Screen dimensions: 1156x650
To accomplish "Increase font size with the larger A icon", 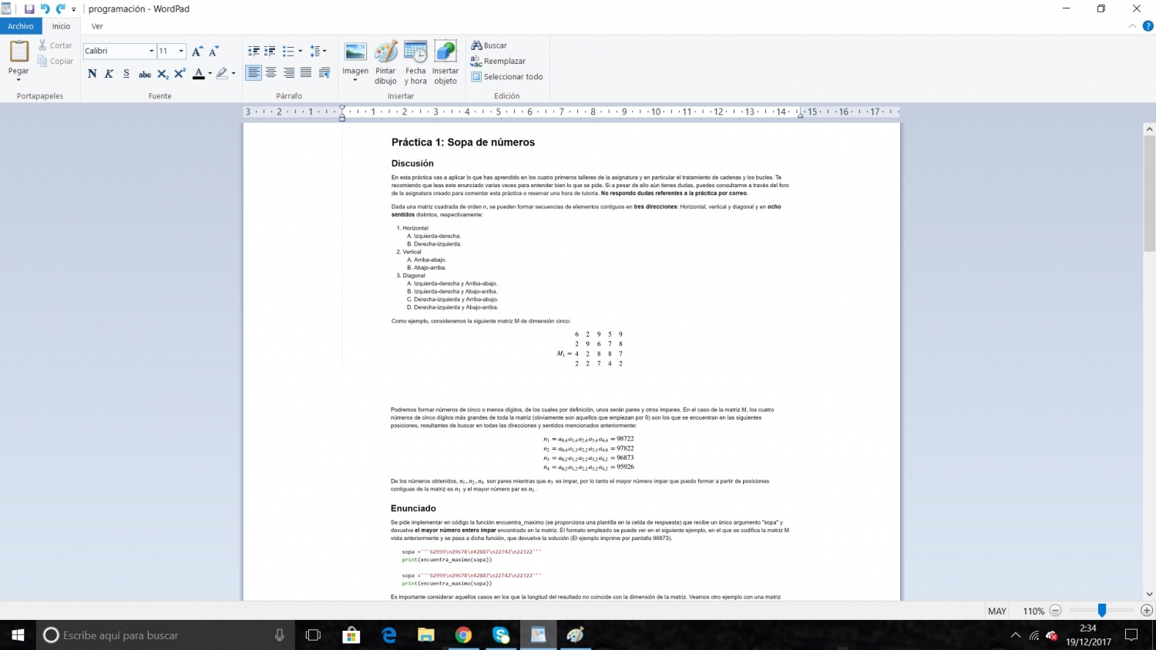I will pyautogui.click(x=197, y=51).
